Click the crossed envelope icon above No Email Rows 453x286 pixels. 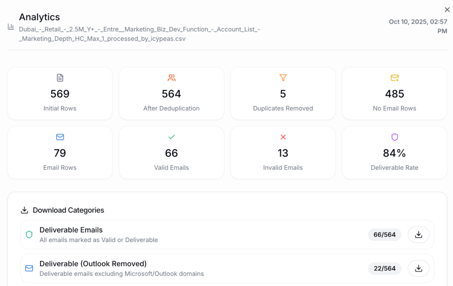(395, 78)
